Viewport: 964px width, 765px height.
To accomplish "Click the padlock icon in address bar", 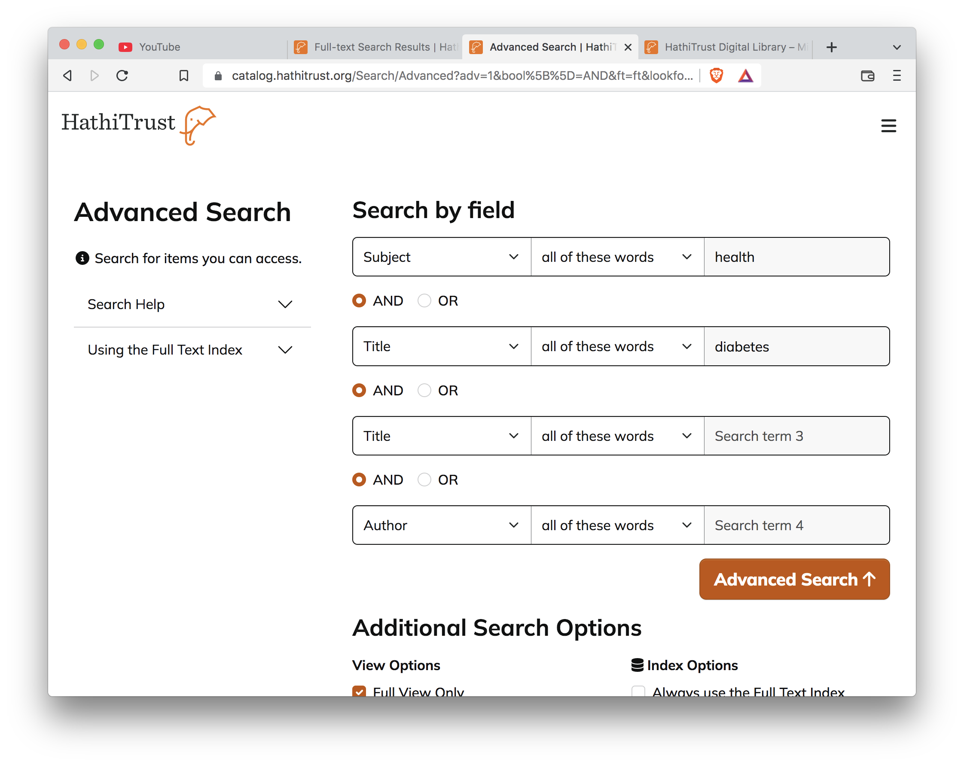I will click(219, 76).
